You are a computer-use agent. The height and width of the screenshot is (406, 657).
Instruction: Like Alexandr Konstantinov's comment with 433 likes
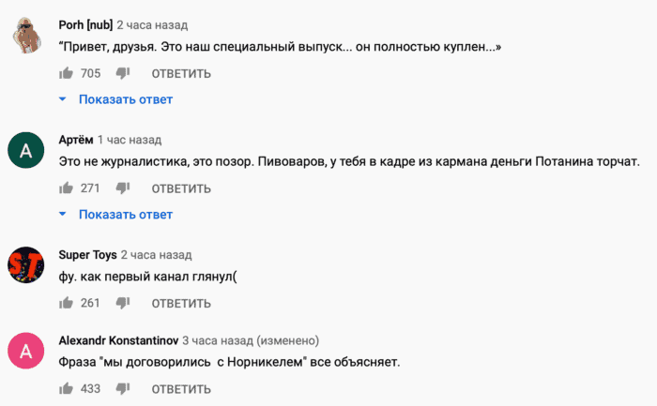pos(67,389)
